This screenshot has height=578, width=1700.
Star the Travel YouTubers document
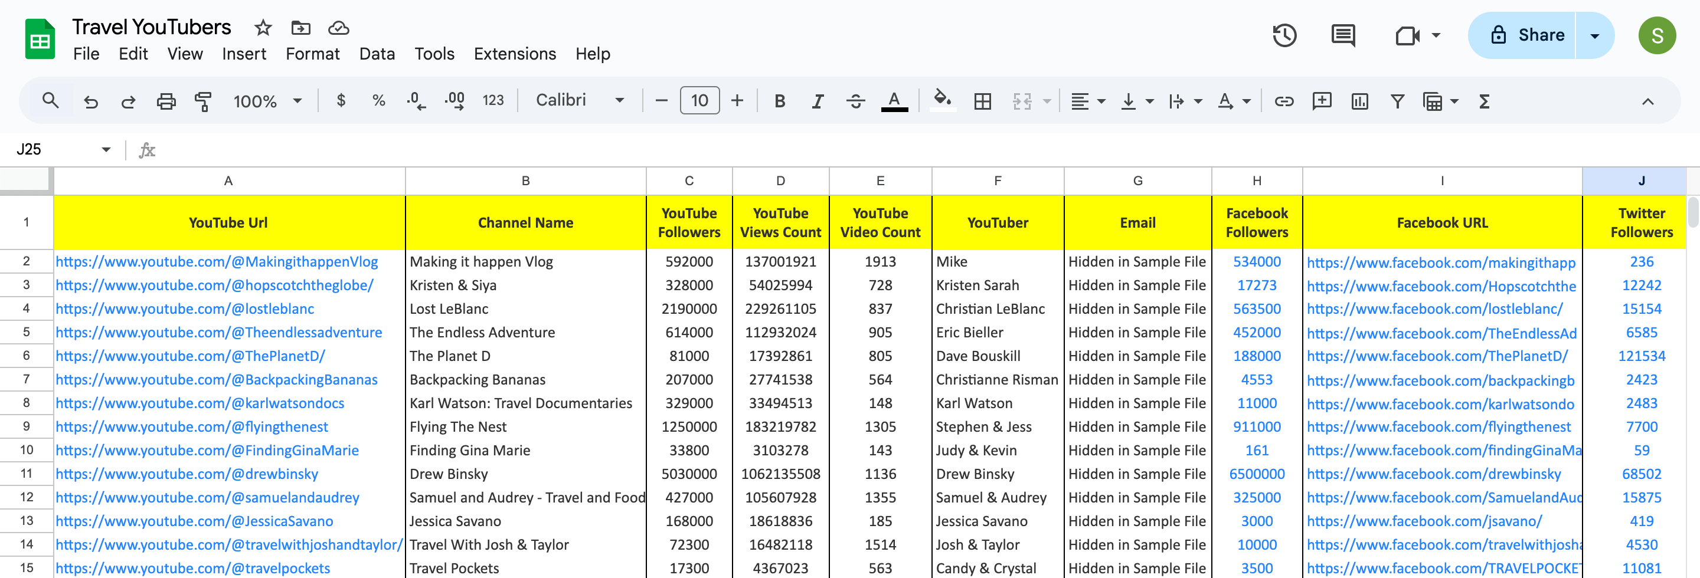coord(263,28)
